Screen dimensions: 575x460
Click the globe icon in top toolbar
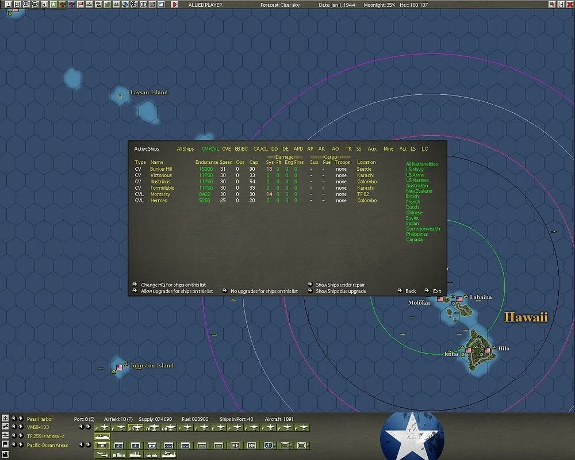pyautogui.click(x=125, y=5)
